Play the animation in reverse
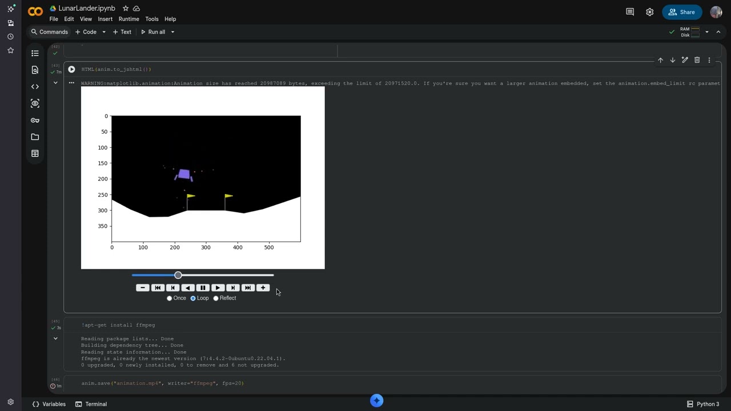The image size is (731, 411). pos(188,288)
